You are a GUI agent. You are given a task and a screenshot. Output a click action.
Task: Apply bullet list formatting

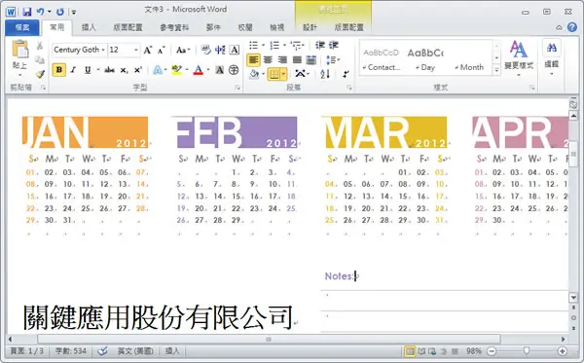[254, 46]
